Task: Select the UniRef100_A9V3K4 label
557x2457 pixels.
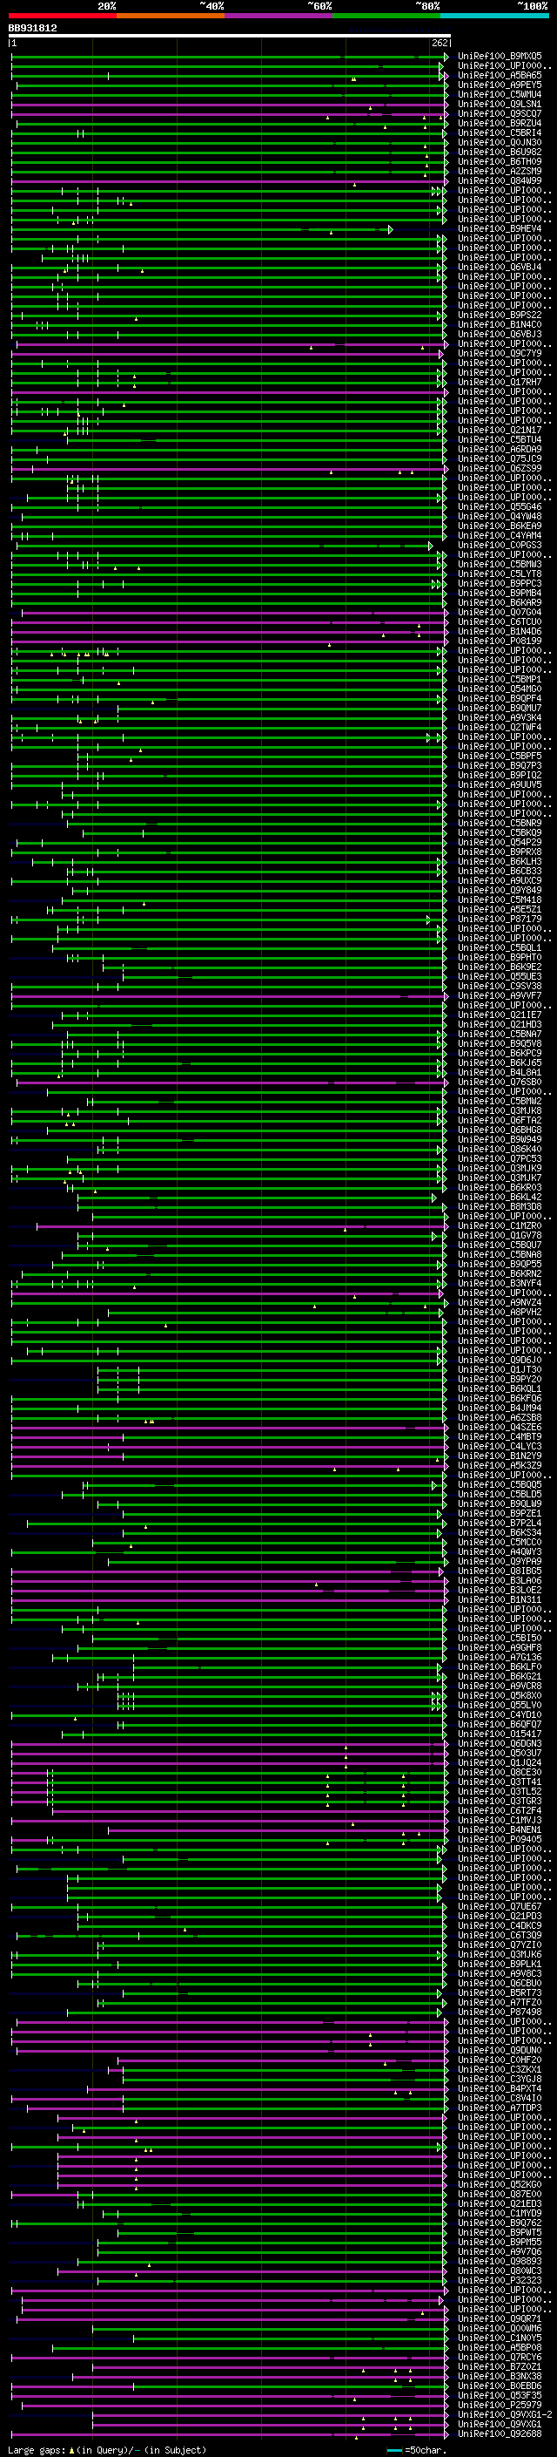Action: coord(500,717)
